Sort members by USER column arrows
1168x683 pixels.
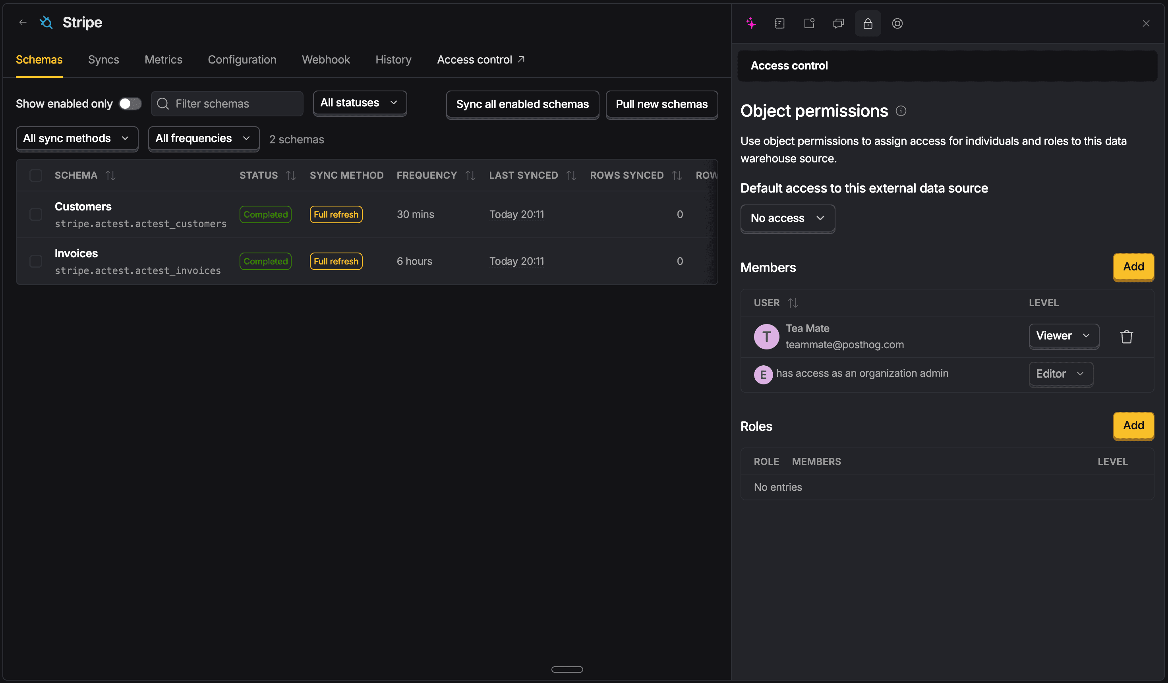(x=793, y=303)
